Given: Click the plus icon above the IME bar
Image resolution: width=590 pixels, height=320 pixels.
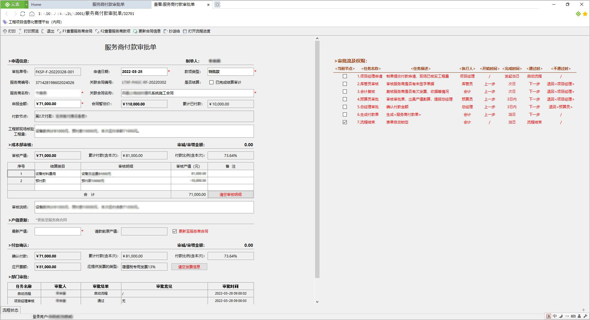Looking at the screenshot, I should [x=584, y=310].
